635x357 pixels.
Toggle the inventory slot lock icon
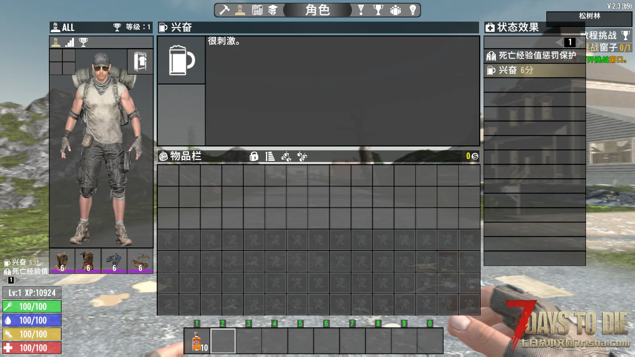[254, 156]
